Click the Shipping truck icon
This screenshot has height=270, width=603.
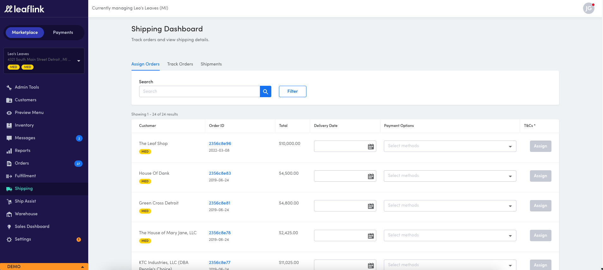click(9, 189)
